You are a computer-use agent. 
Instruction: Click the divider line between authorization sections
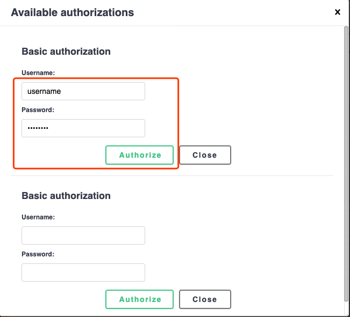172,175
